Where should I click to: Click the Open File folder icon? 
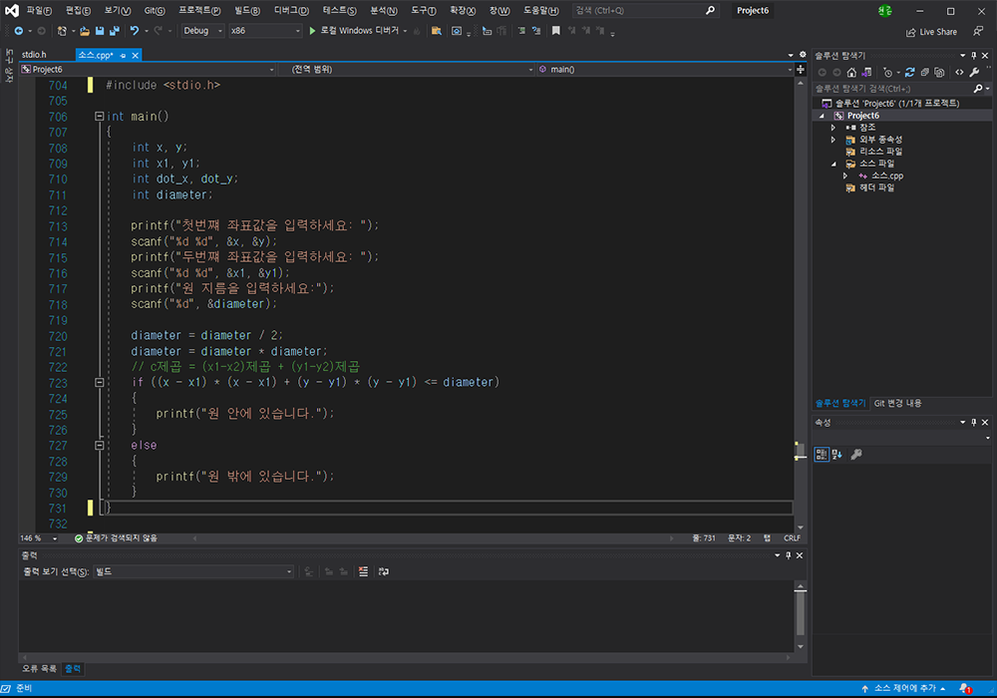[x=85, y=31]
